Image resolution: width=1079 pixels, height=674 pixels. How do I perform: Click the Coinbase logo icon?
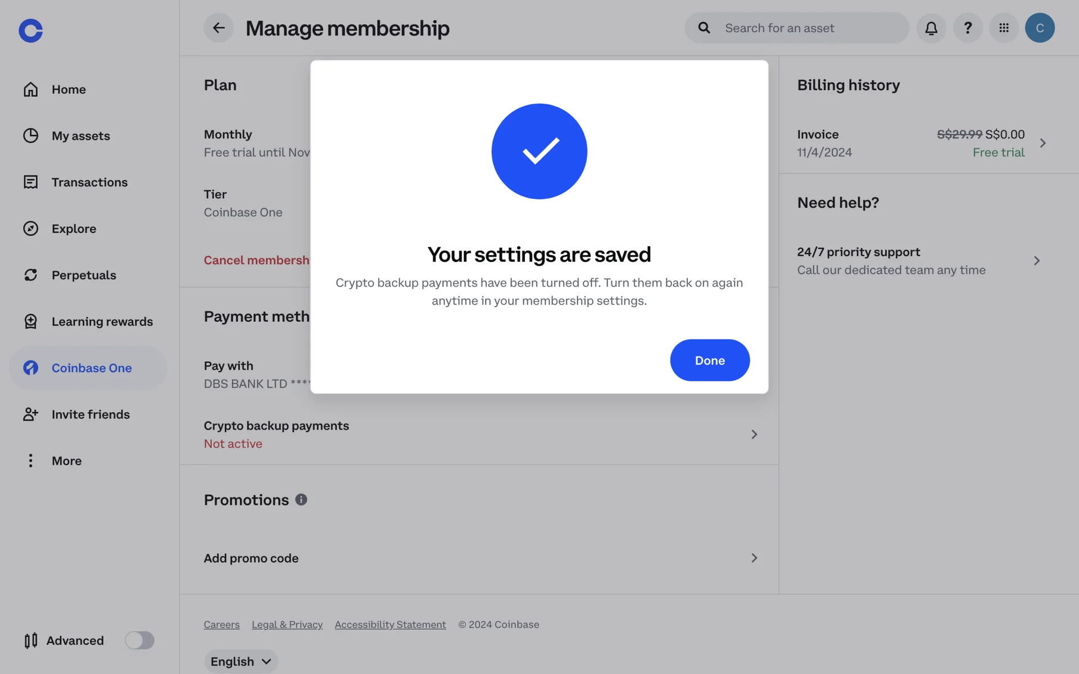tap(30, 30)
